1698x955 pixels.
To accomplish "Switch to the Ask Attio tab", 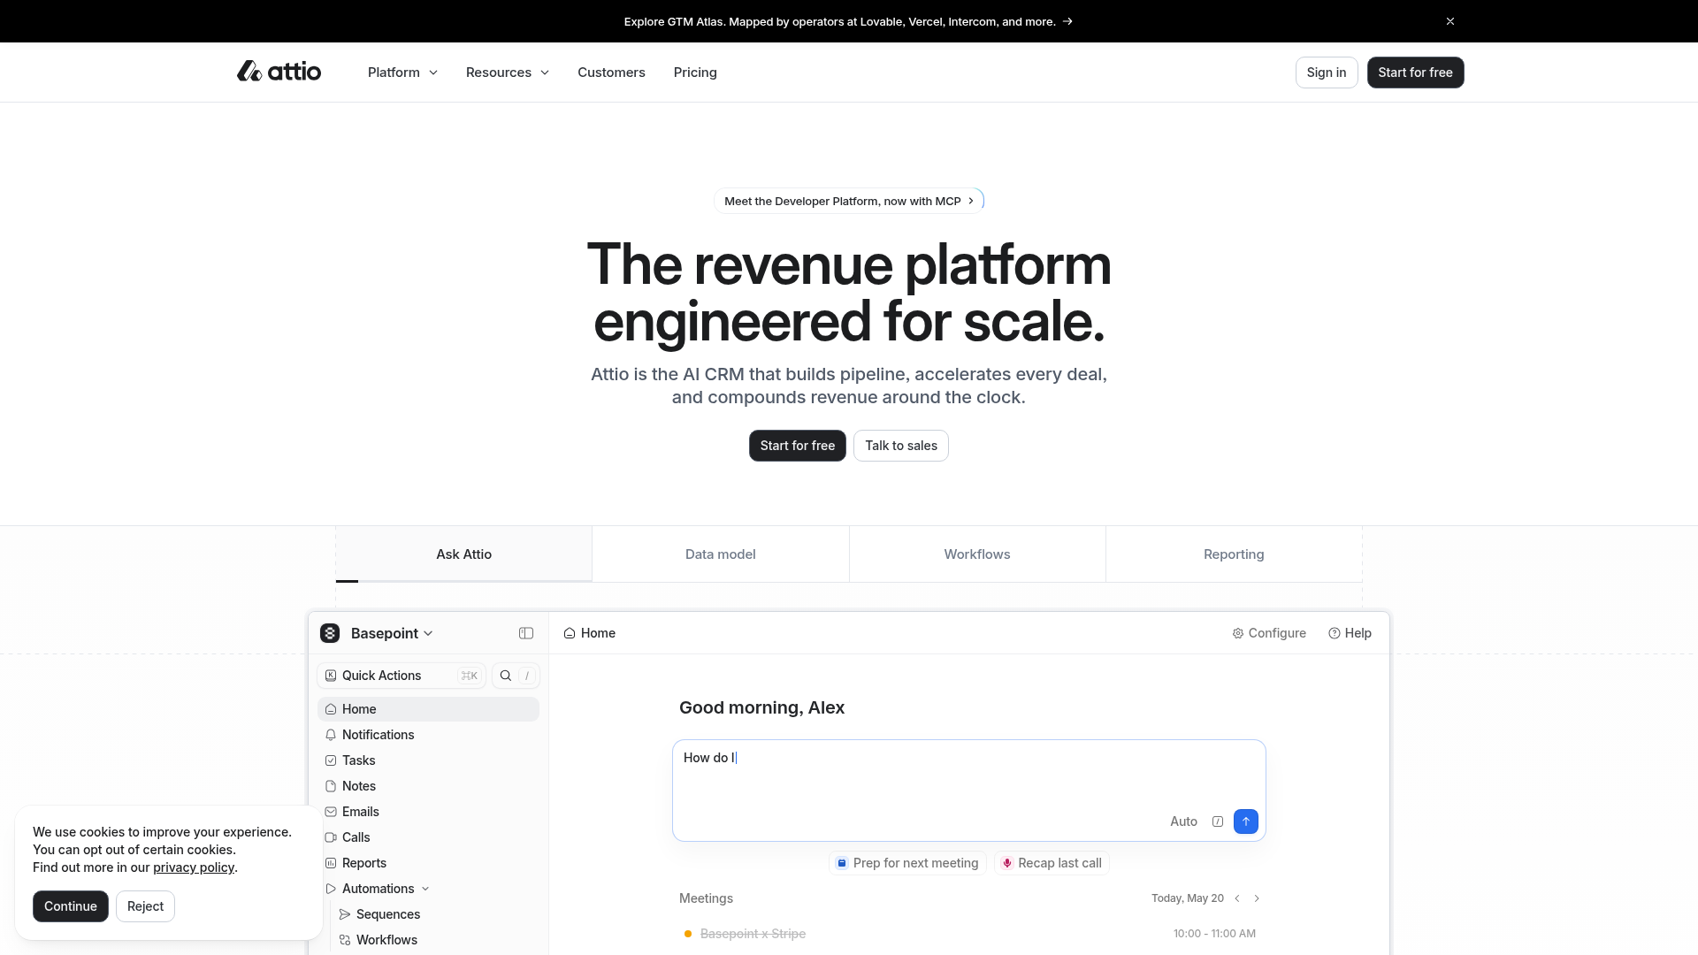I will tap(463, 554).
